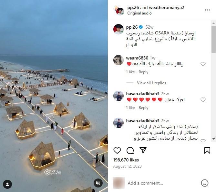Open the weatheromanya2 profile link in the header
Screen dimensions: 216x192
tap(166, 7)
